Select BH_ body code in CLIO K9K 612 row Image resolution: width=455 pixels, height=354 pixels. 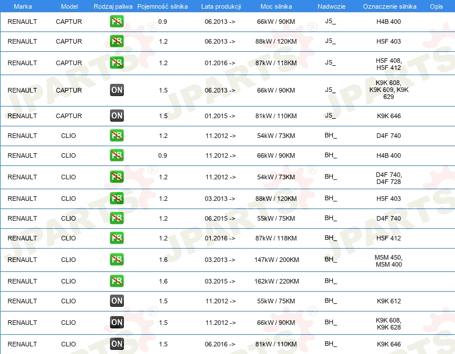[x=330, y=300]
